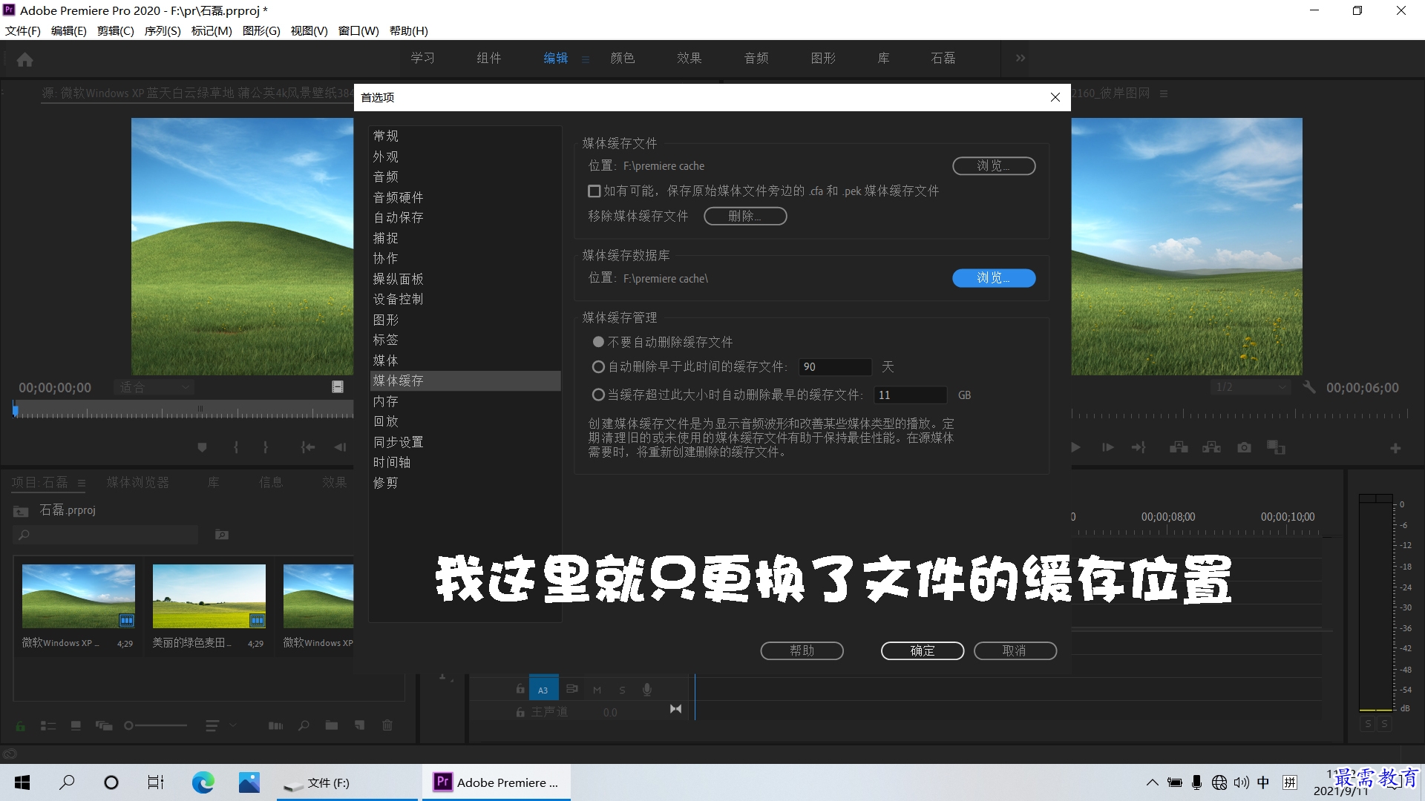
Task: Click the 11 GB cache size field
Action: coord(910,395)
